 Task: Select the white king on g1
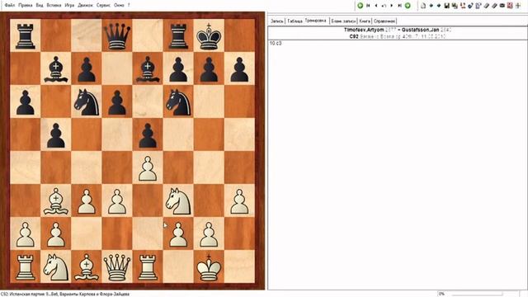point(209,266)
